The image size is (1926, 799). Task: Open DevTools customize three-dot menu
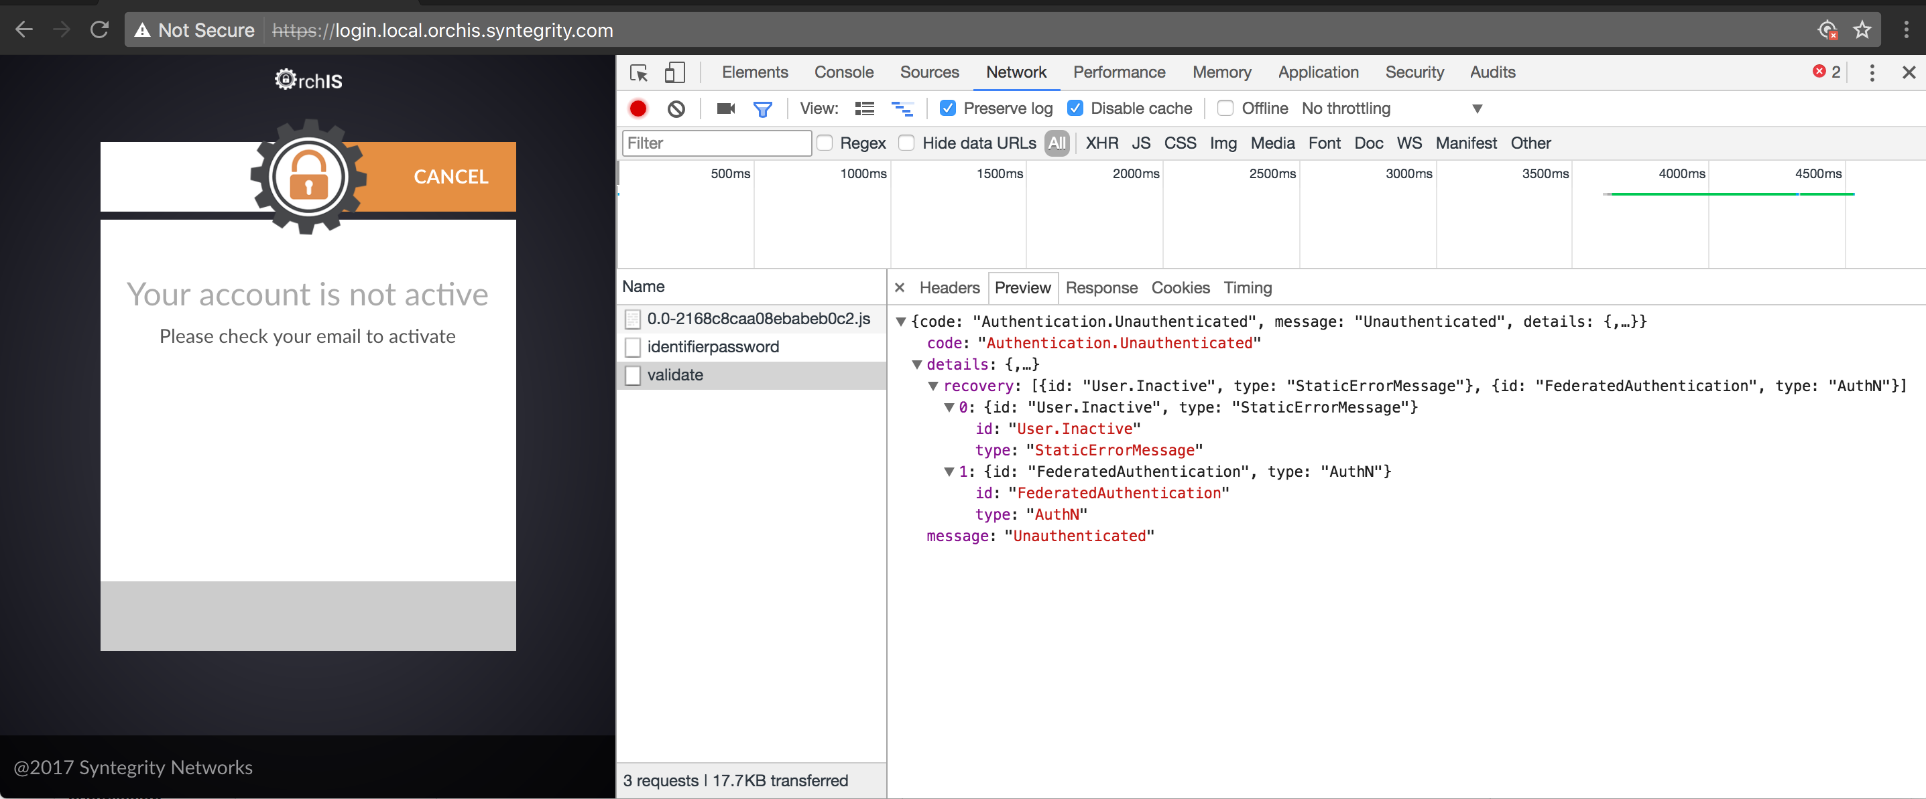tap(1872, 72)
